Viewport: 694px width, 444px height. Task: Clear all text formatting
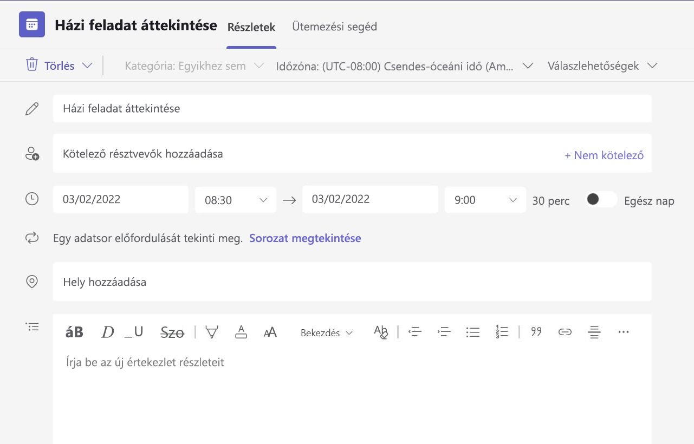tap(381, 332)
